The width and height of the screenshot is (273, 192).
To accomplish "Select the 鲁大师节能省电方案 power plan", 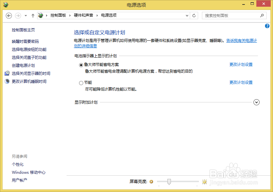I will pos(81,65).
